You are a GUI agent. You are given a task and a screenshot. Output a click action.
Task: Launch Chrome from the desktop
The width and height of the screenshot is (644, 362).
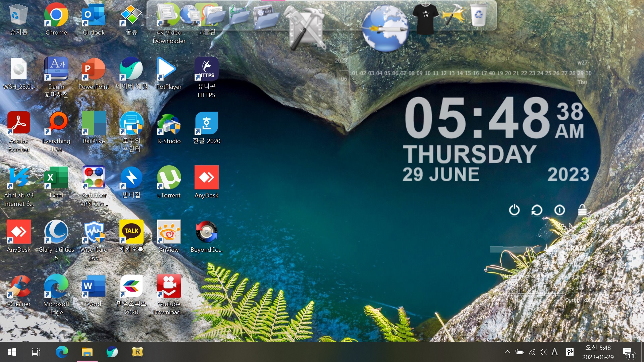click(56, 19)
